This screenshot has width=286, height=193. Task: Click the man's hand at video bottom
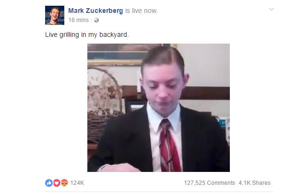click(x=119, y=168)
